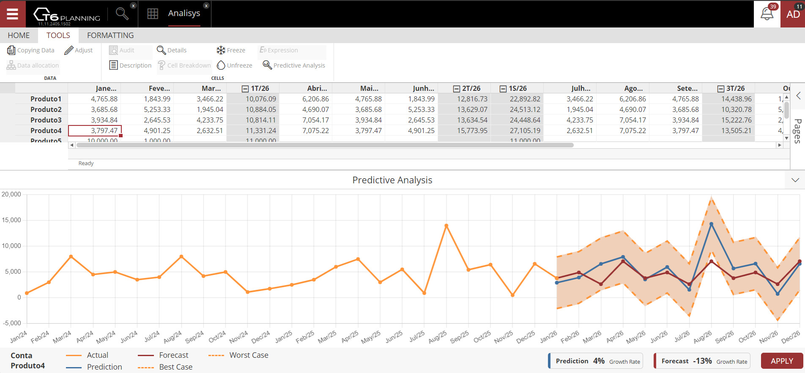Click the Audit tool

(122, 50)
